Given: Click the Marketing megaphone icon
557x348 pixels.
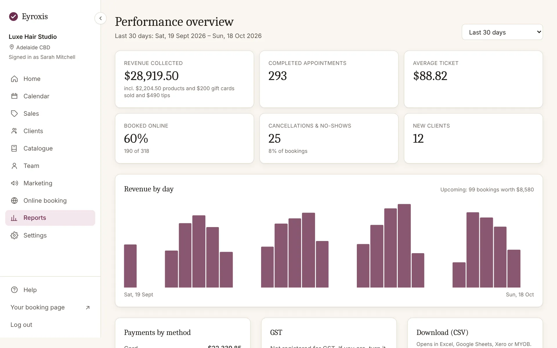Looking at the screenshot, I should 14,183.
